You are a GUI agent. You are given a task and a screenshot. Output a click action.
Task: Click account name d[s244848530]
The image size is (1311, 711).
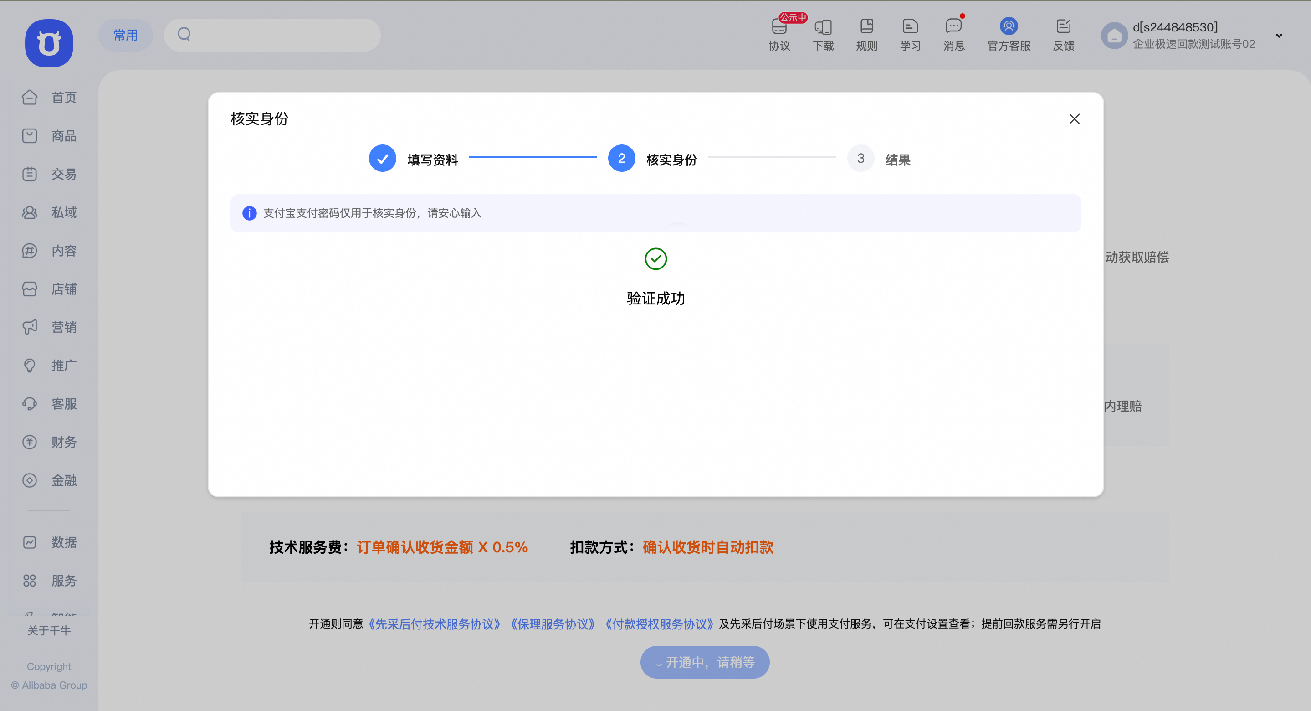coord(1175,27)
